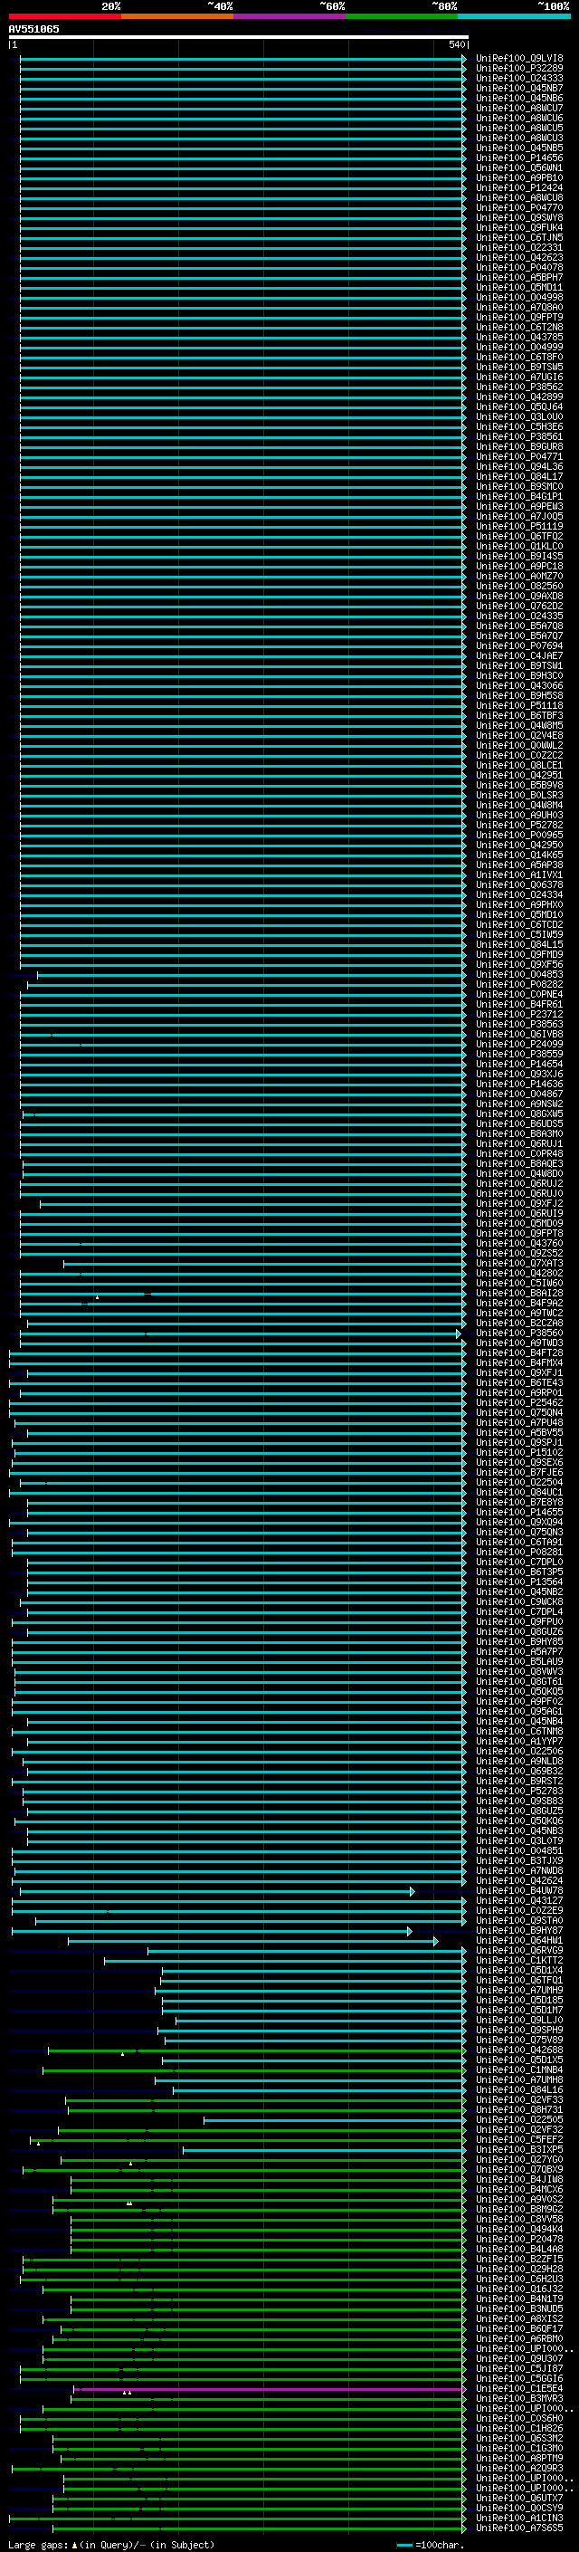The image size is (579, 2552).
Task: Click the orange ~40% legend color bar
Action: pyautogui.click(x=176, y=16)
